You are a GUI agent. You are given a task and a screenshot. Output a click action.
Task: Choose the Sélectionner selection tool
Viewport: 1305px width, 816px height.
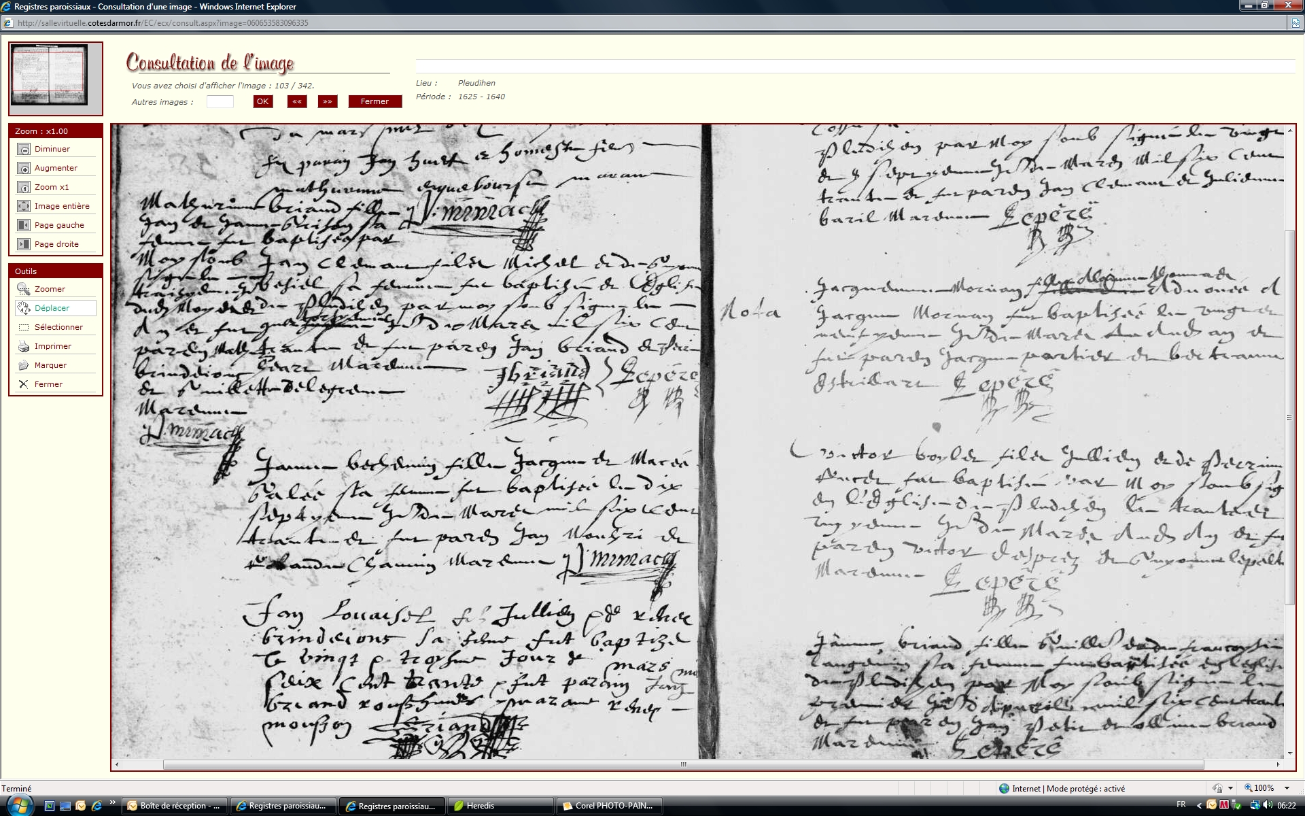coord(24,327)
